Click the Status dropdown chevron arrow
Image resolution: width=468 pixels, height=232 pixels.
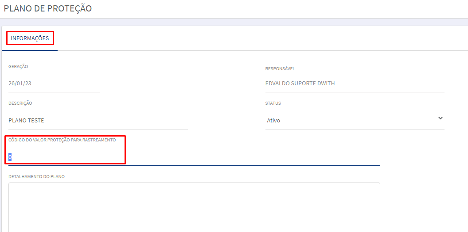click(x=440, y=118)
